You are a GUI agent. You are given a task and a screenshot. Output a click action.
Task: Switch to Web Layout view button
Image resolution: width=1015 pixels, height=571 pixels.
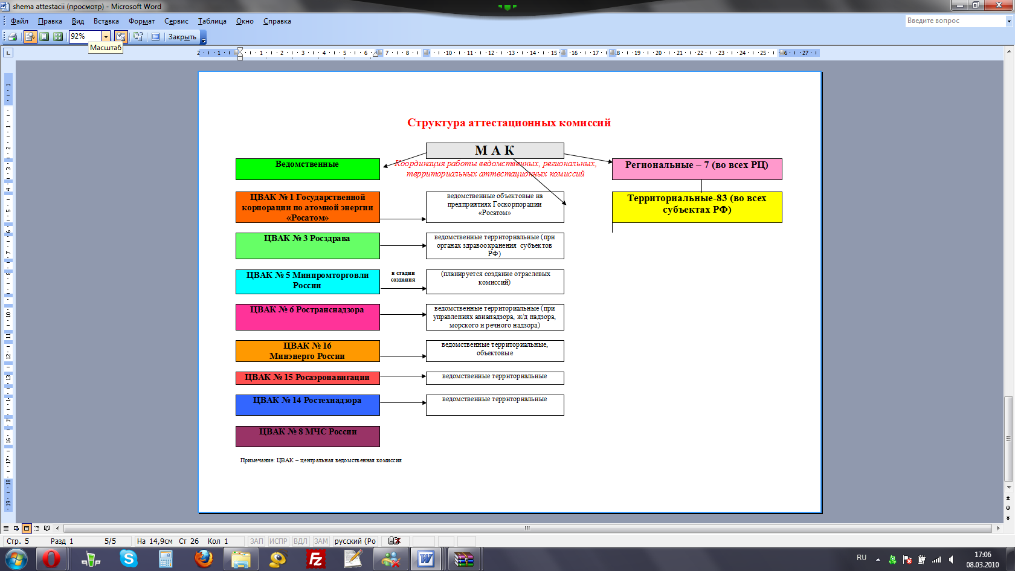16,528
